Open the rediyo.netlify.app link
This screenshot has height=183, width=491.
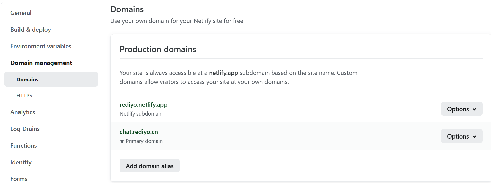coord(144,105)
